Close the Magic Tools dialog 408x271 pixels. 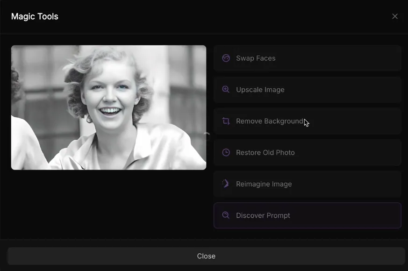[206, 256]
